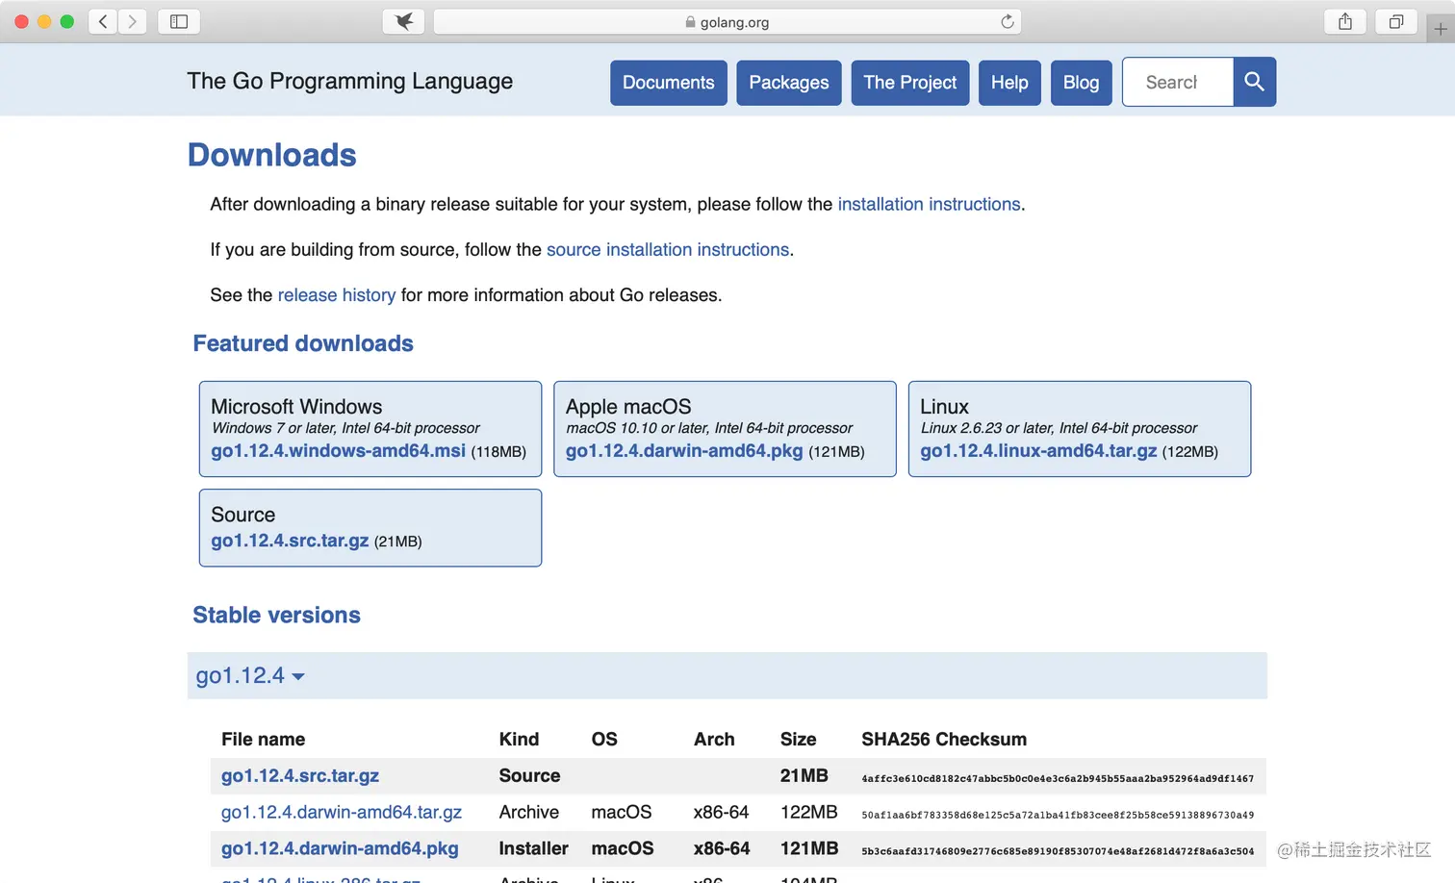This screenshot has width=1455, height=883.
Task: Click the Microsoft Windows box title
Action: pyautogui.click(x=296, y=406)
